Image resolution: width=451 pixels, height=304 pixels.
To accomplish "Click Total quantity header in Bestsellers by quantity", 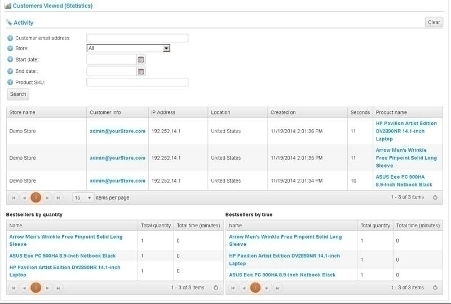I will coord(156,226).
